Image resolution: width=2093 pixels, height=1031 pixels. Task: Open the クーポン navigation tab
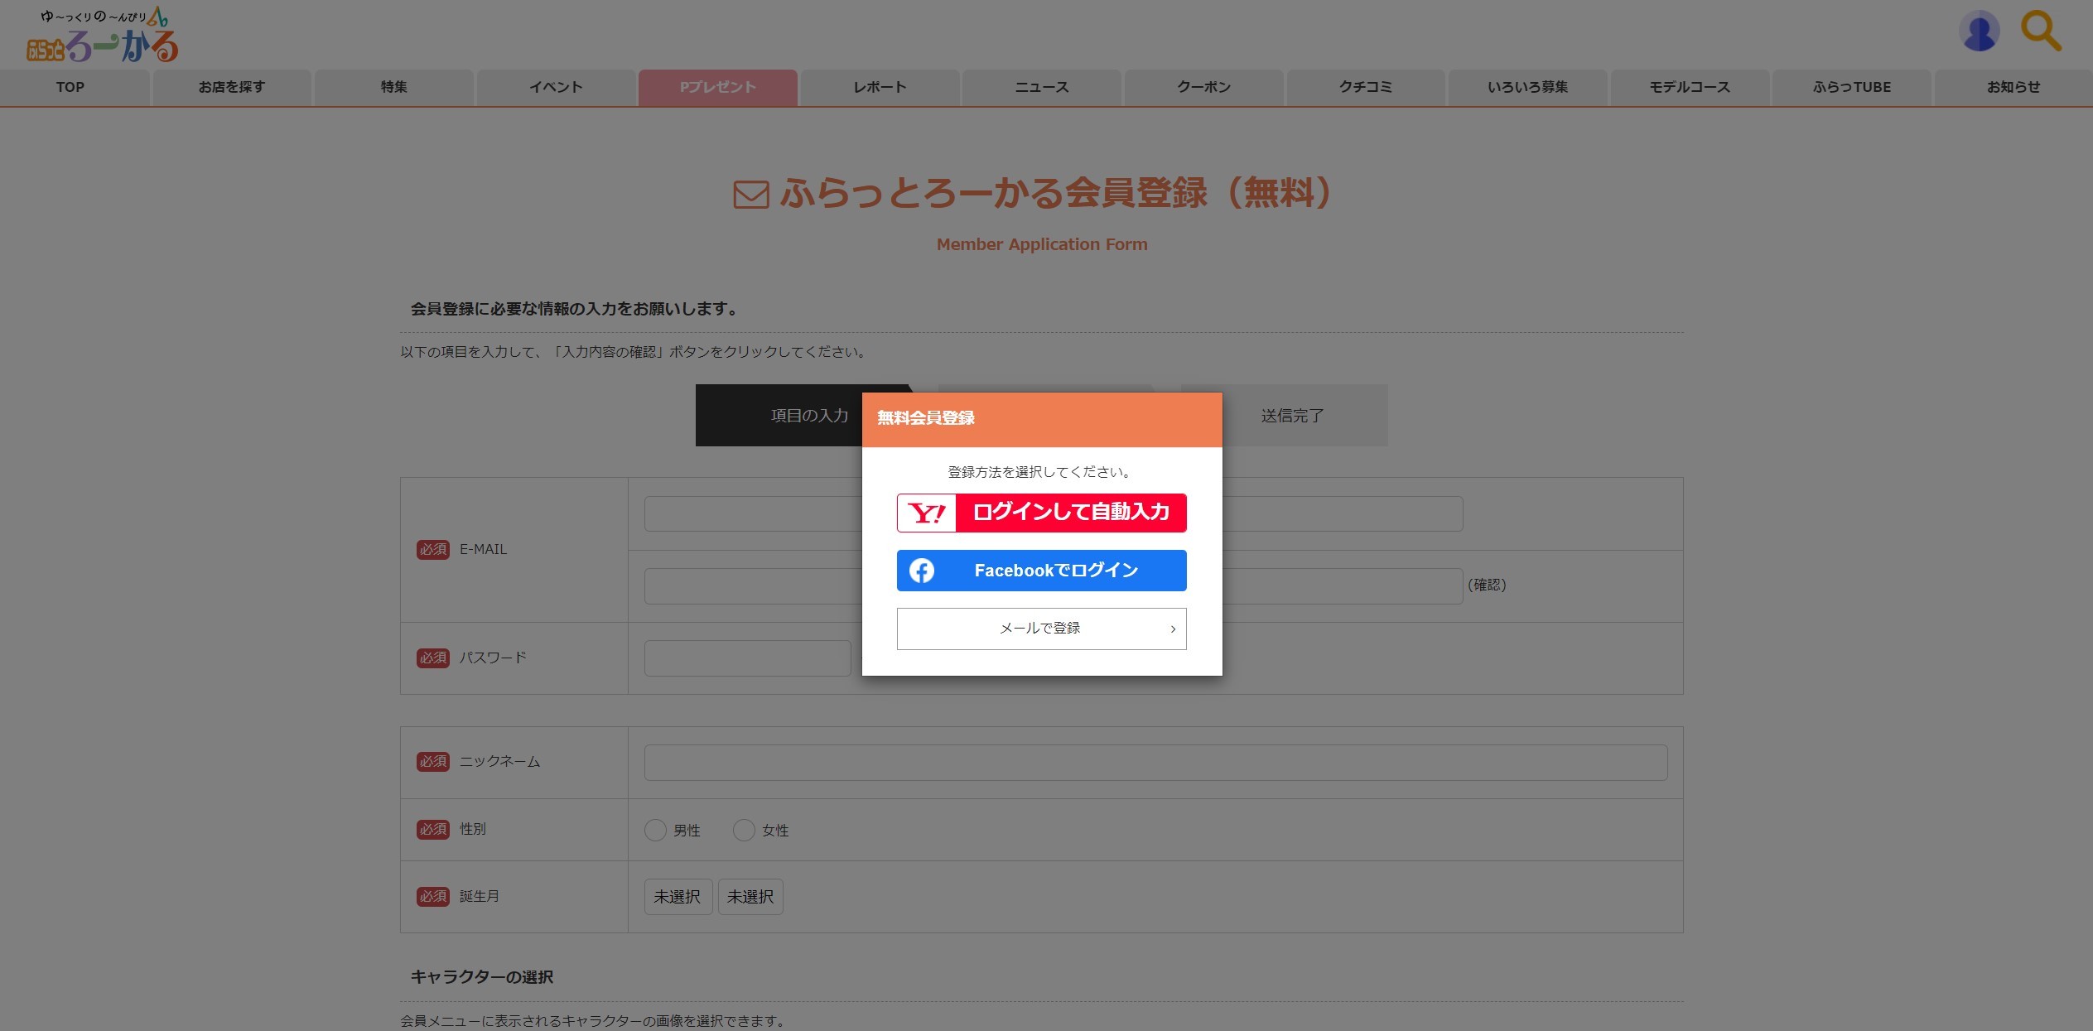pyautogui.click(x=1203, y=88)
